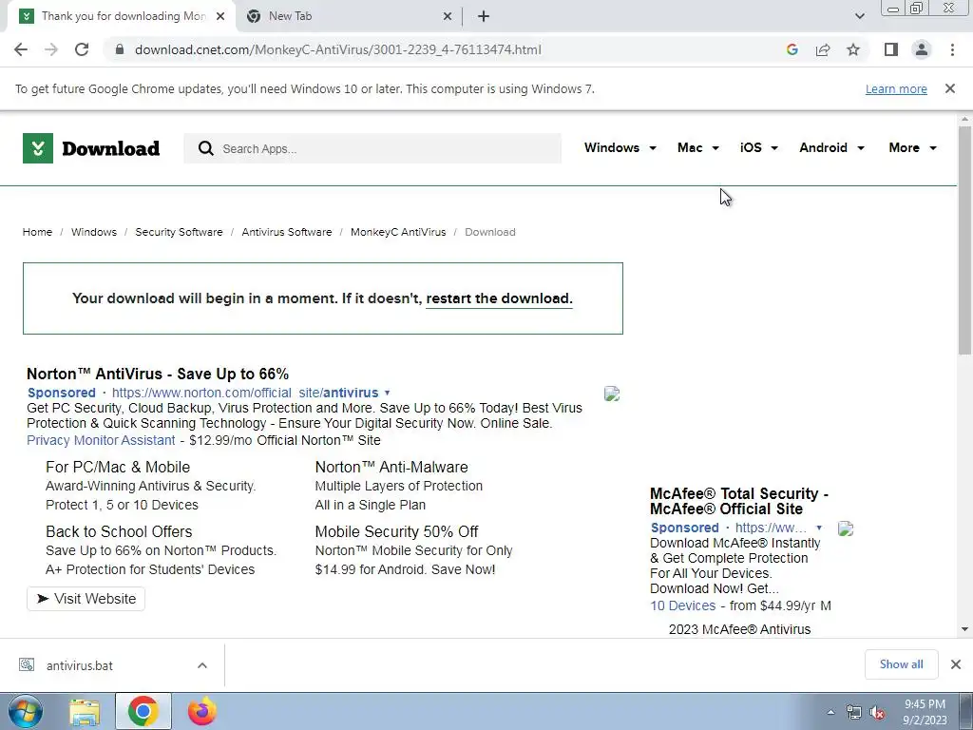Click the antivirus.bat file icon
973x730 pixels.
26,664
